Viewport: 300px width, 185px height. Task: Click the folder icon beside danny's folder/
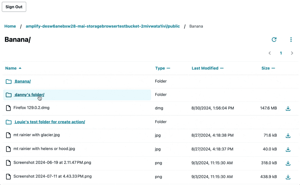(9, 95)
